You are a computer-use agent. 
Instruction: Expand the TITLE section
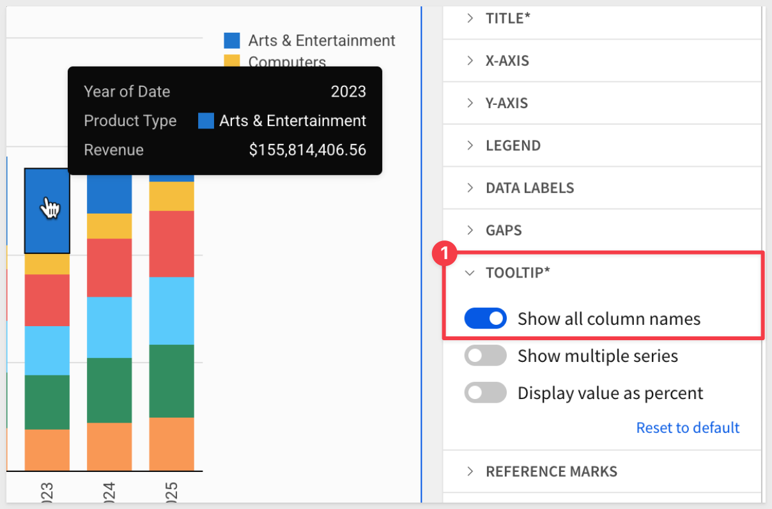tap(508, 19)
